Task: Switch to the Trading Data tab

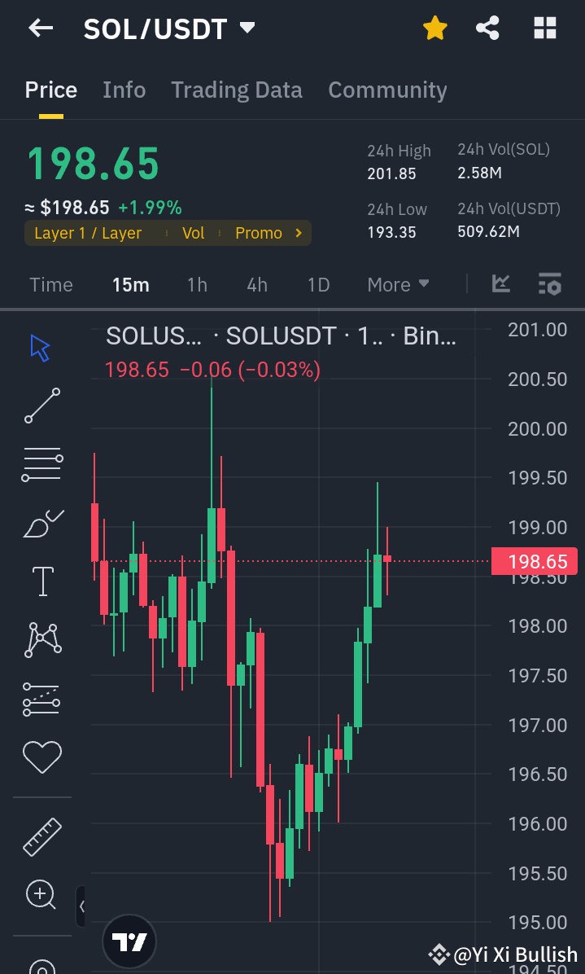Action: [236, 90]
